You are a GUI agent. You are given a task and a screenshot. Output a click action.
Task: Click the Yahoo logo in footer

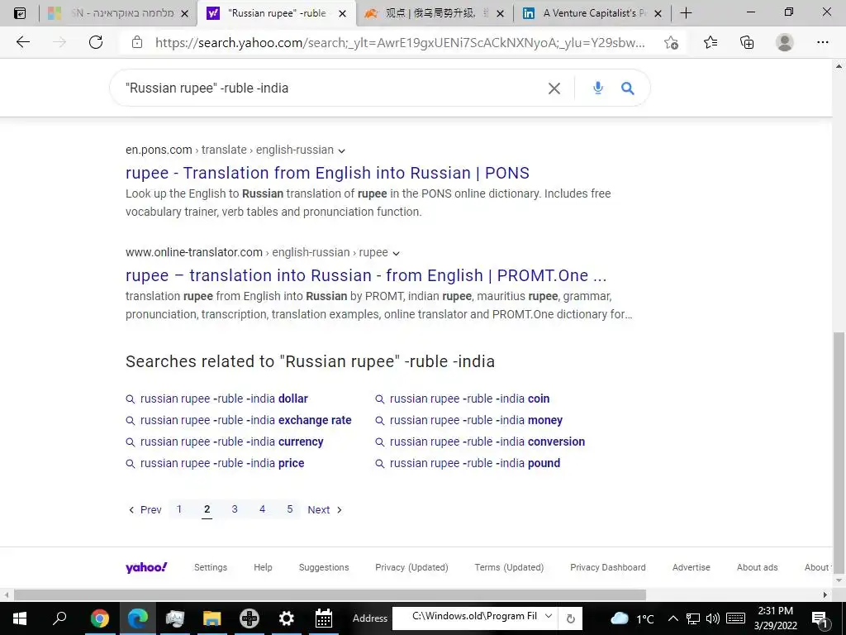(146, 567)
